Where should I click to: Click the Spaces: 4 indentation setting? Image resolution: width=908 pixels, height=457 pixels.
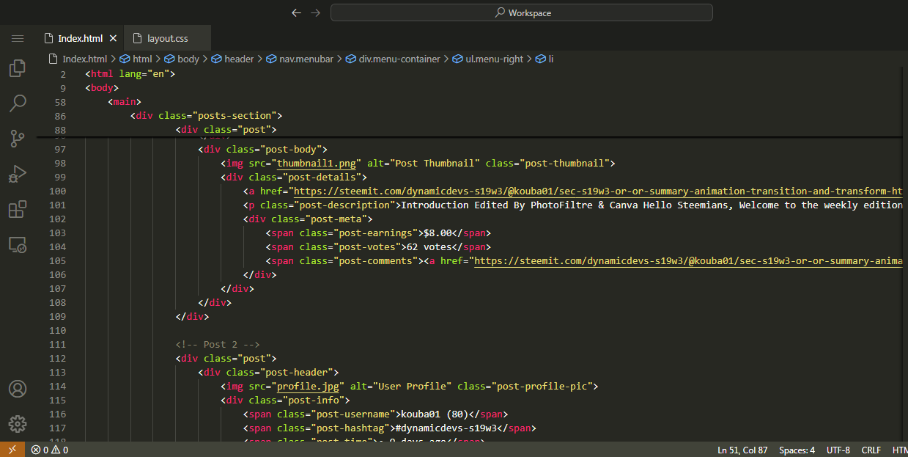797,450
